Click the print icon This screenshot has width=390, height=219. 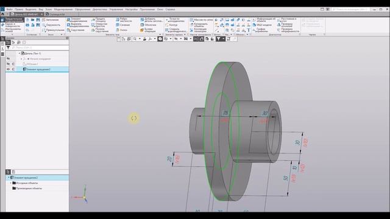tap(27, 25)
